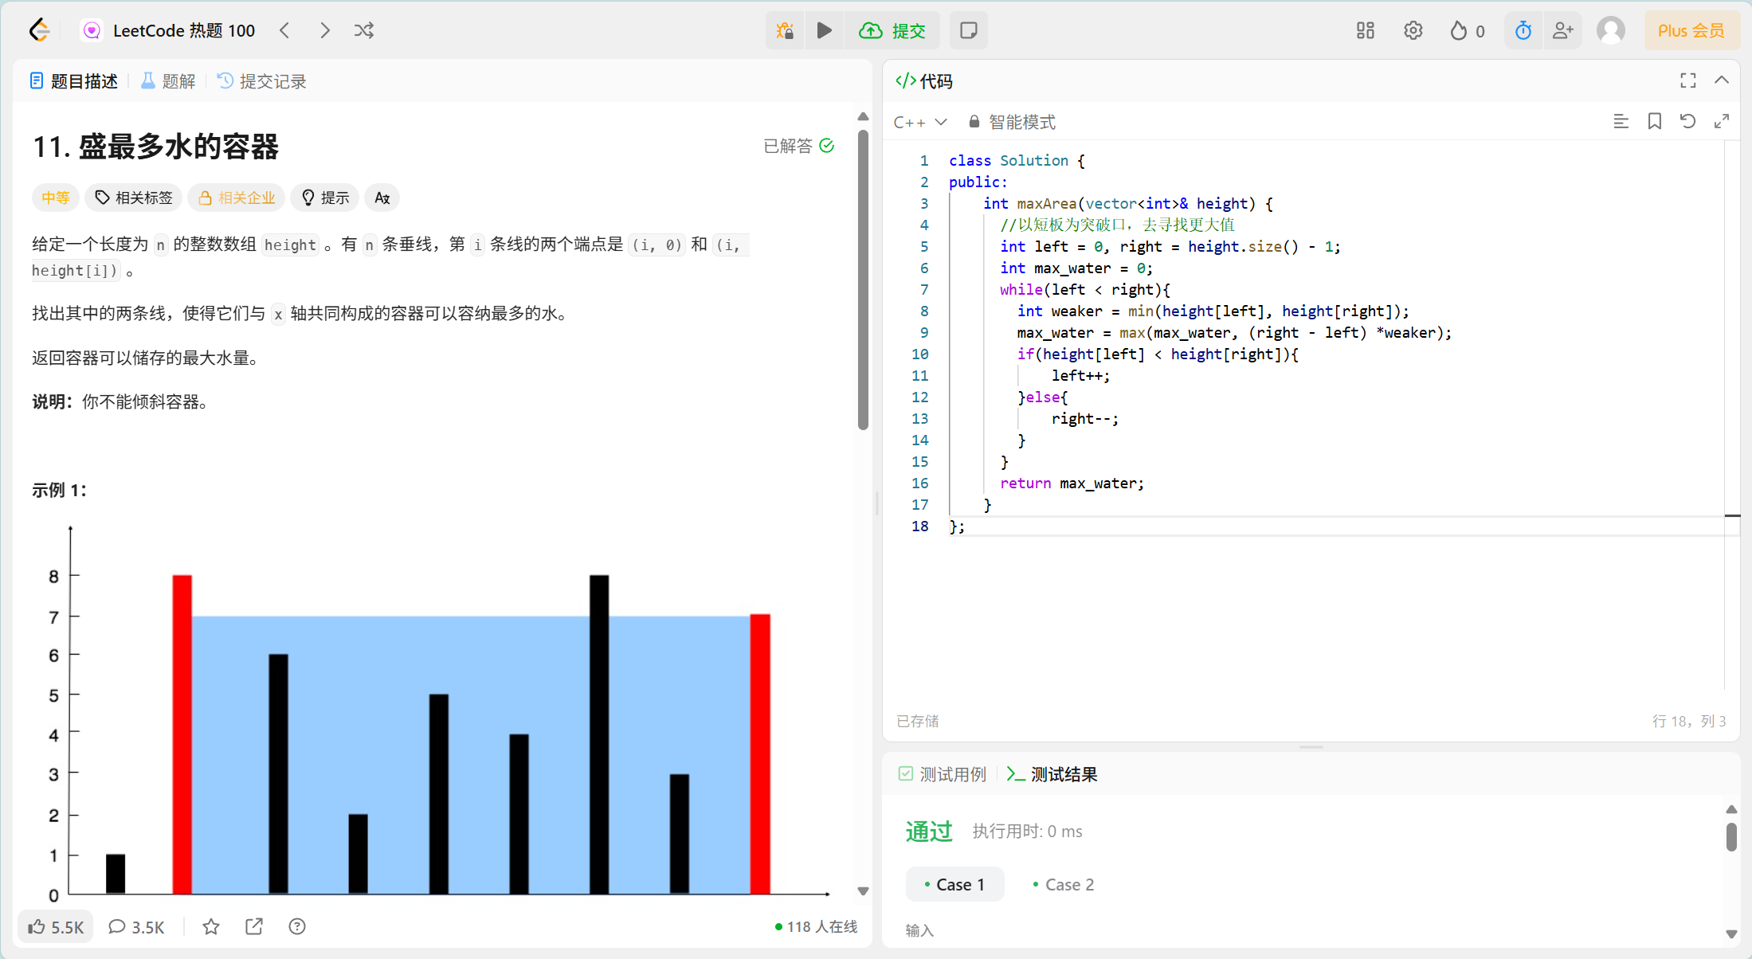
Task: Favorite the problem with star icon
Action: pos(211,926)
